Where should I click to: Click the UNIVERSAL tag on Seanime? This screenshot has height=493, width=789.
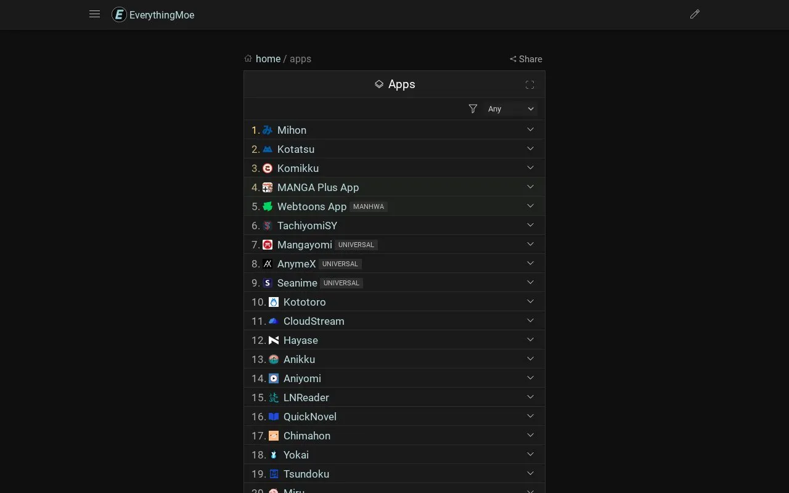[x=341, y=283]
